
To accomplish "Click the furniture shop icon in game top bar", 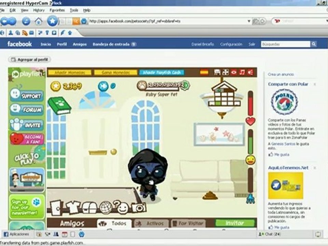I will (x=218, y=72).
